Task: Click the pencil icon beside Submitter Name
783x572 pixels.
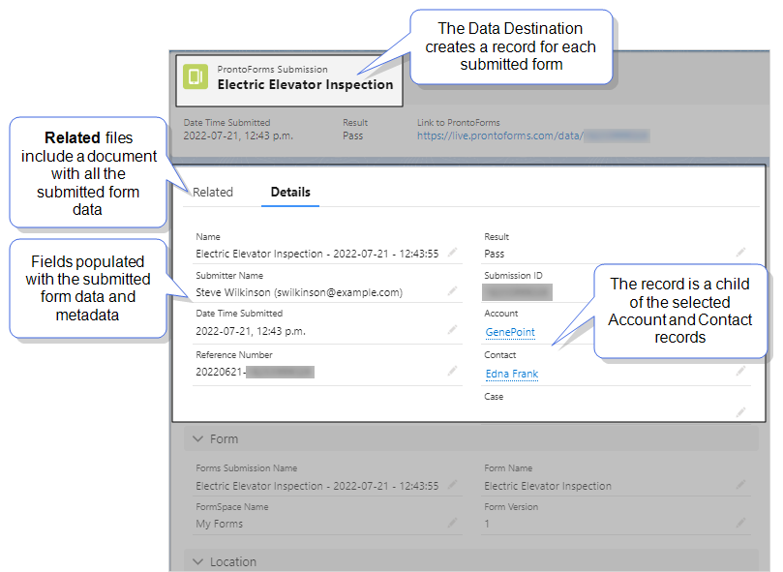Action: 452,290
